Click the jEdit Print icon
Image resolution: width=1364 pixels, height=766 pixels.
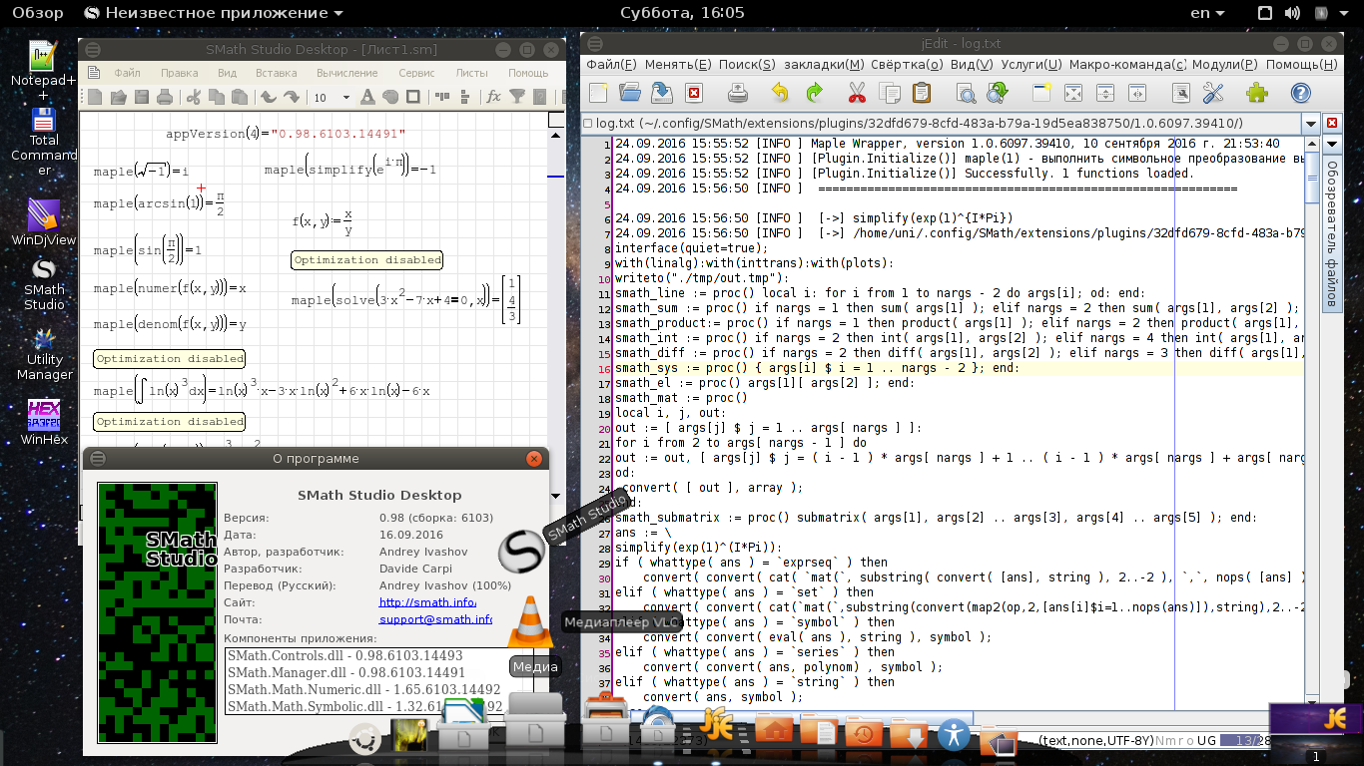pos(738,93)
